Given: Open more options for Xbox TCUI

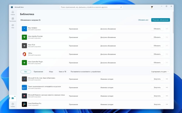Looking at the screenshot, I should (x=167, y=46).
